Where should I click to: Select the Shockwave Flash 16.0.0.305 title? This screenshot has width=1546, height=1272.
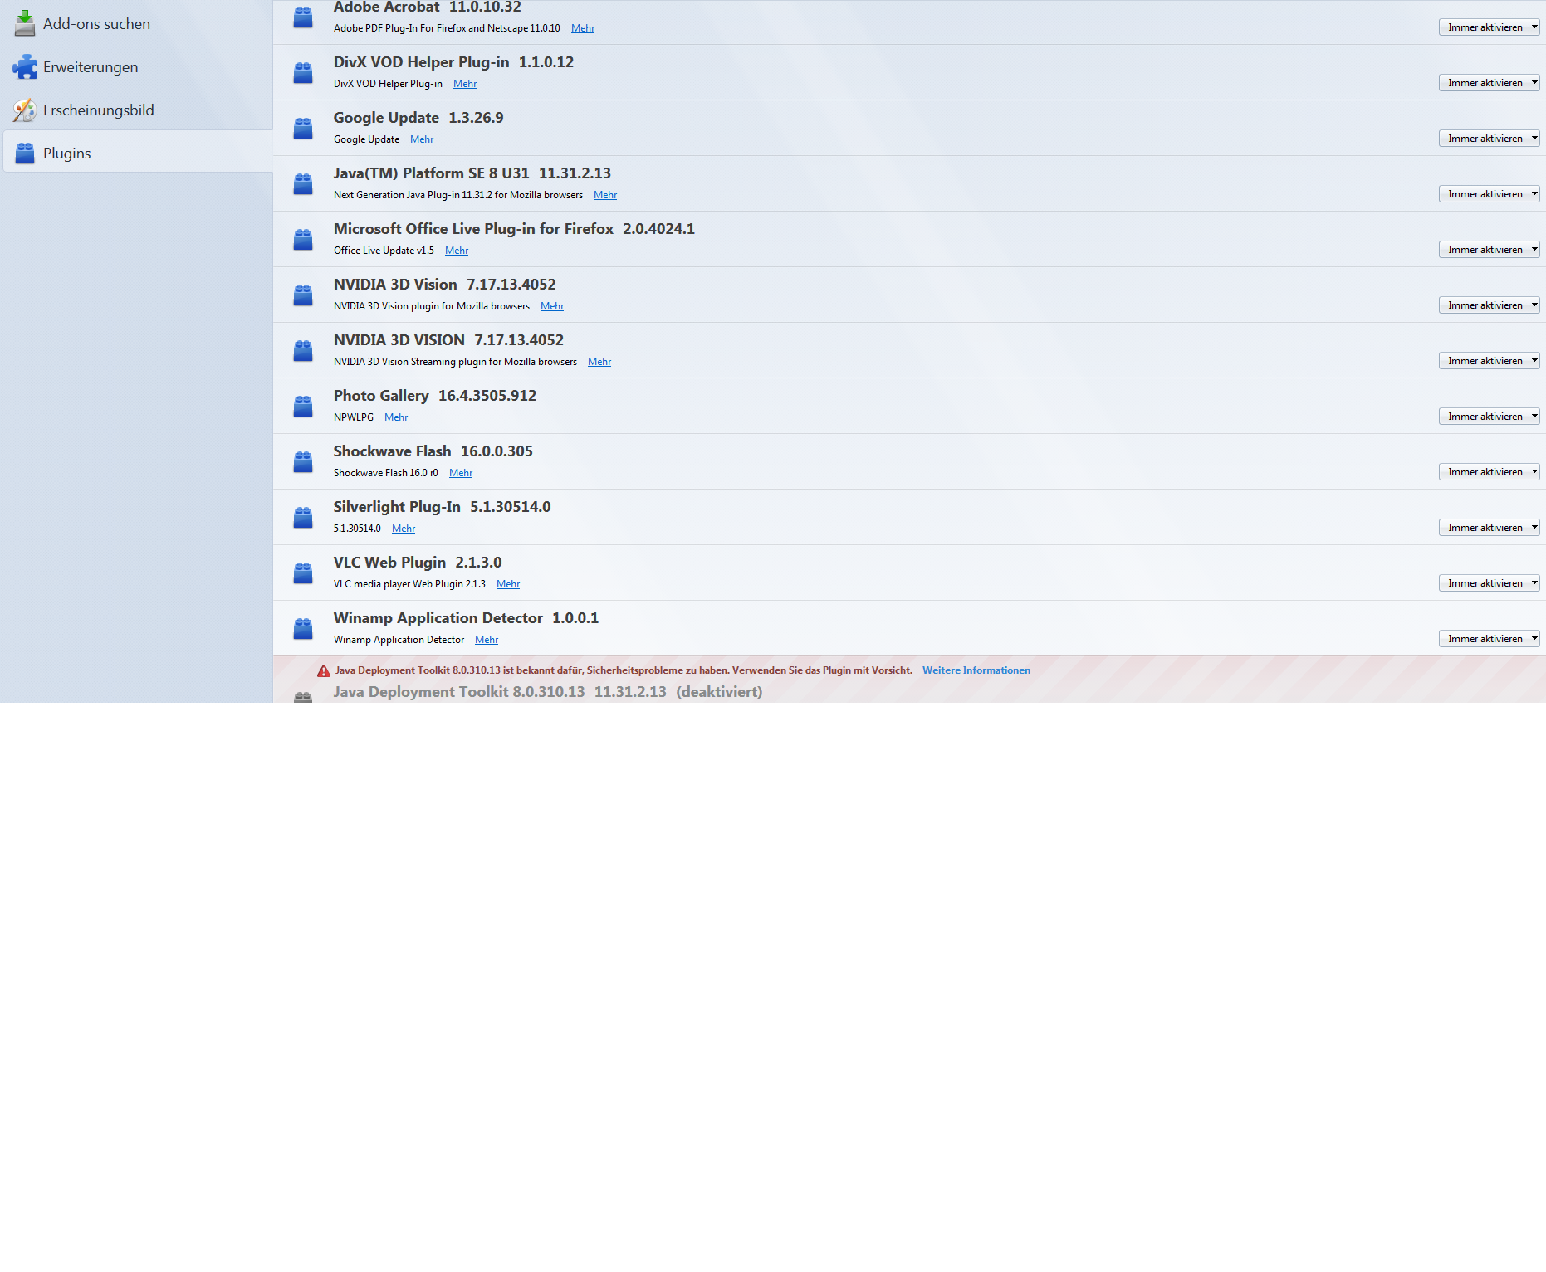pyautogui.click(x=433, y=451)
